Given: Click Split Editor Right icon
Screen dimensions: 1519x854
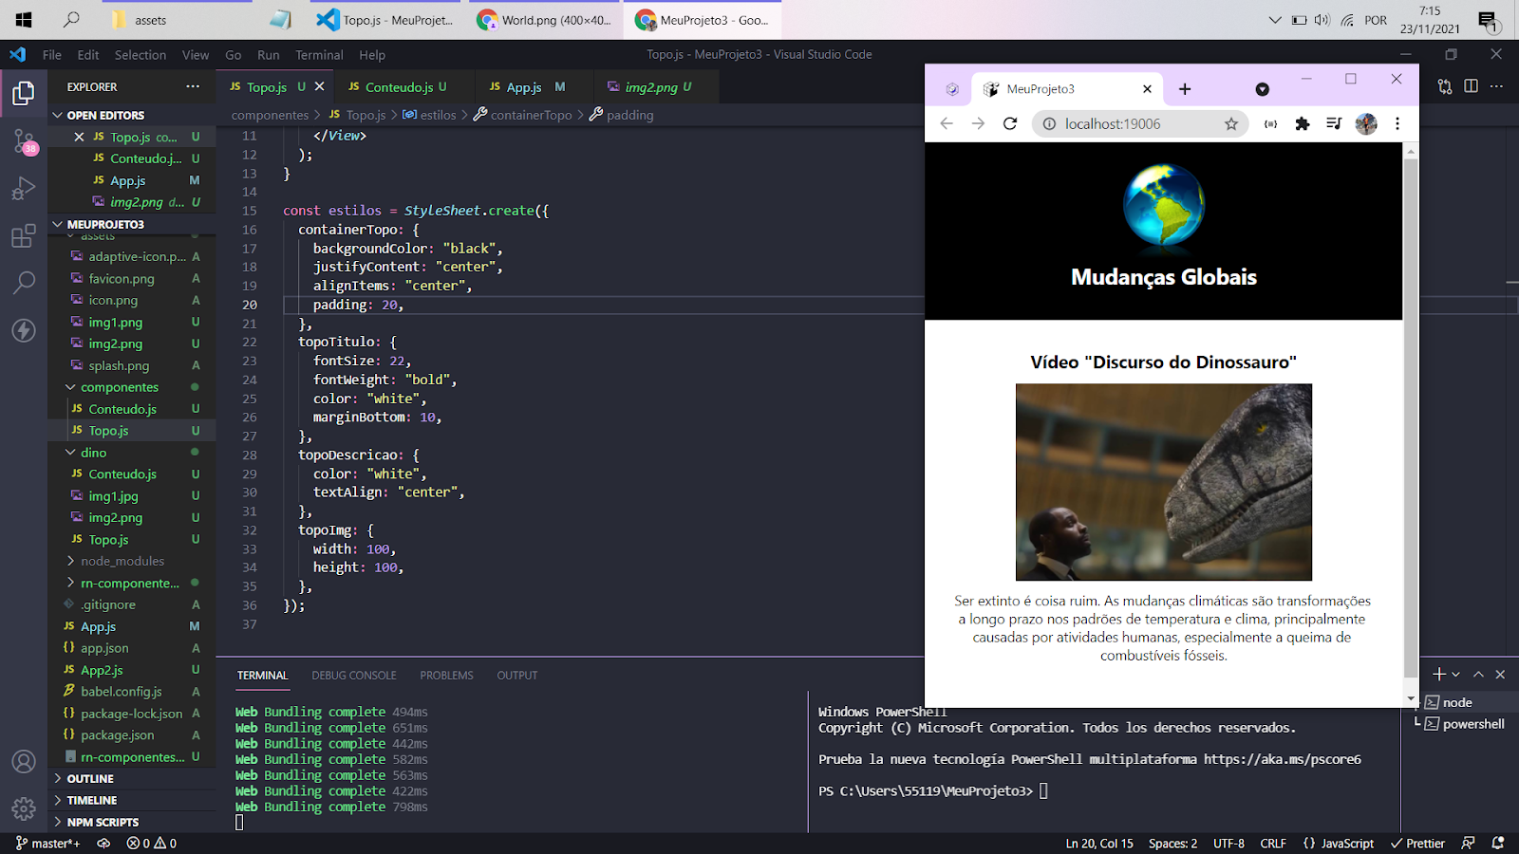Looking at the screenshot, I should point(1471,86).
